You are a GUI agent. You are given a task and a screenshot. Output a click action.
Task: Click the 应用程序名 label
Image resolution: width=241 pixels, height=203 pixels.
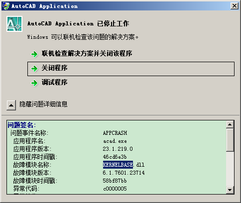click(x=29, y=141)
